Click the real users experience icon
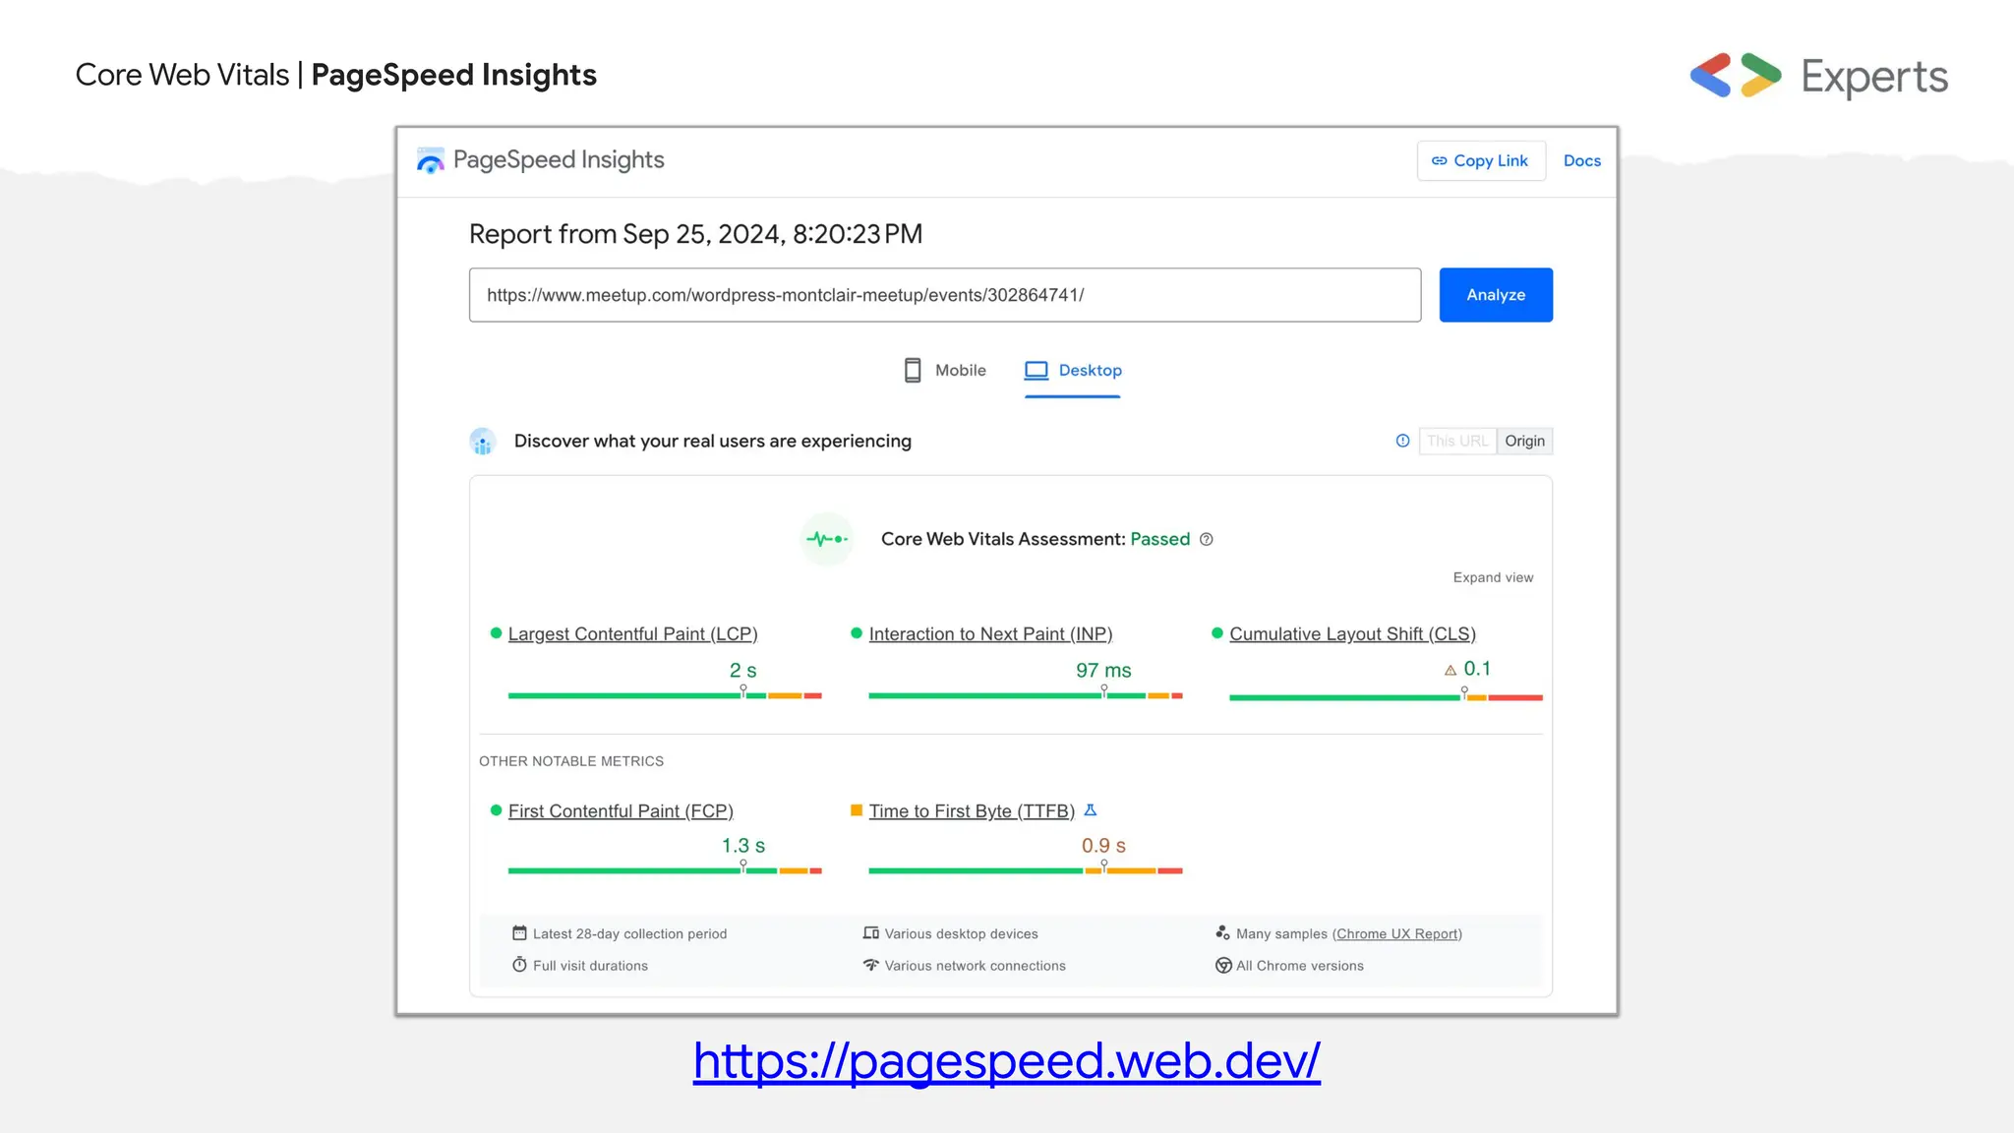The width and height of the screenshot is (2014, 1133). point(482,442)
